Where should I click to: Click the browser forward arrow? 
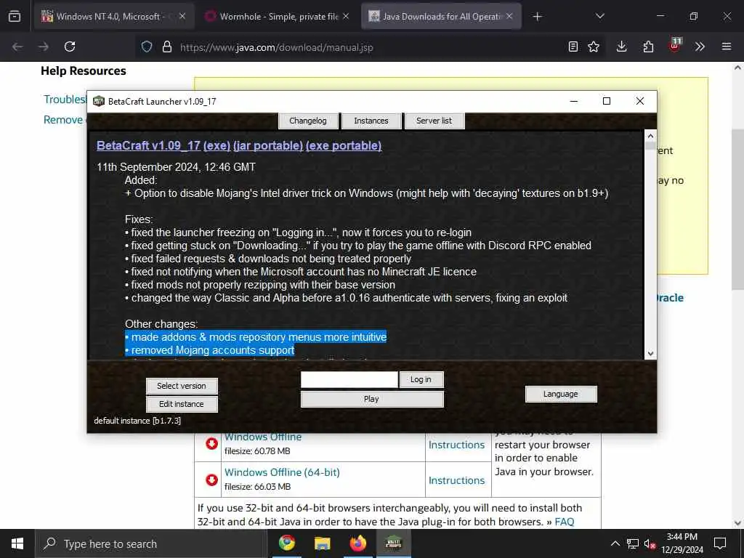pos(44,46)
